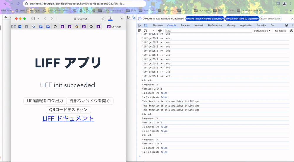
Task: Select 'Version: 2.24.0' at console bottom
Action: pyautogui.click(x=152, y=144)
